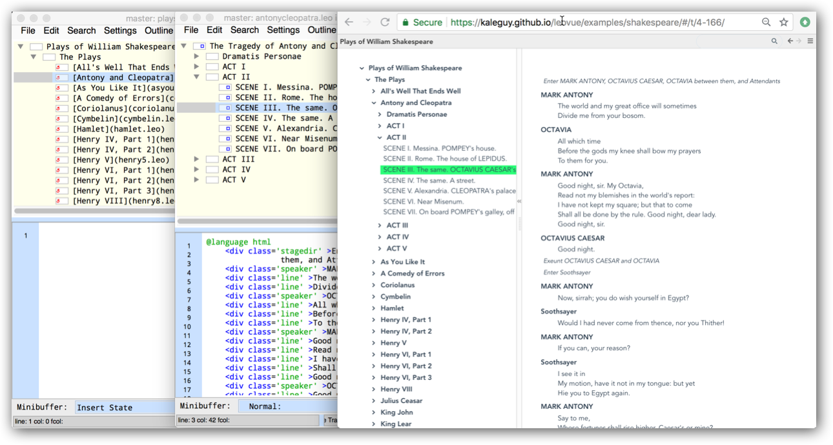Click node icon of [Hamlet](hamlet.leo)
Screen dimensions: 833x445
click(x=63, y=129)
